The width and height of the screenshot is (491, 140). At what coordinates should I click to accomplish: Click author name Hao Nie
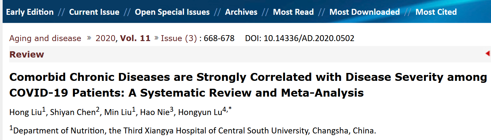click(154, 112)
